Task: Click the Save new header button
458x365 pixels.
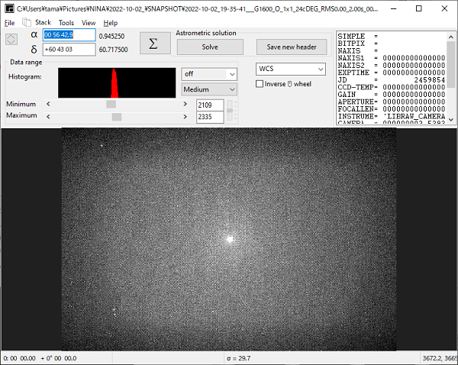Action: click(292, 47)
